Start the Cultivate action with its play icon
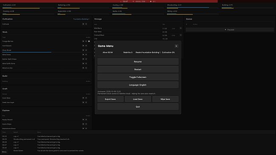The height and width of the screenshot is (155, 276). coord(83,24)
